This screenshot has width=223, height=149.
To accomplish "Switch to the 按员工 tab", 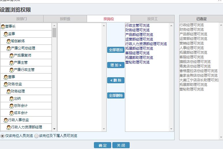I will tap(152, 19).
